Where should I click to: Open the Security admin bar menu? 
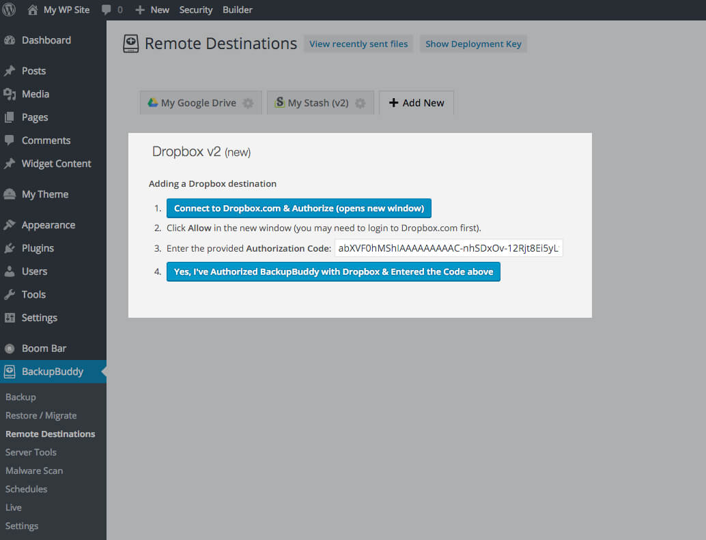tap(196, 10)
